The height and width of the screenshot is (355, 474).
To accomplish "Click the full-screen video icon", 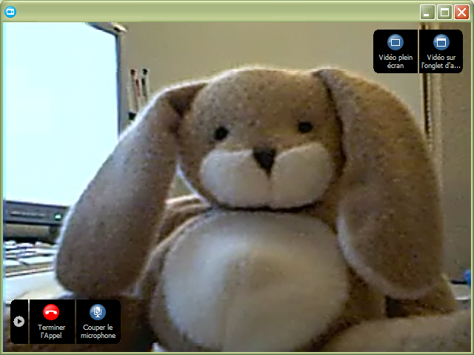I will (395, 42).
